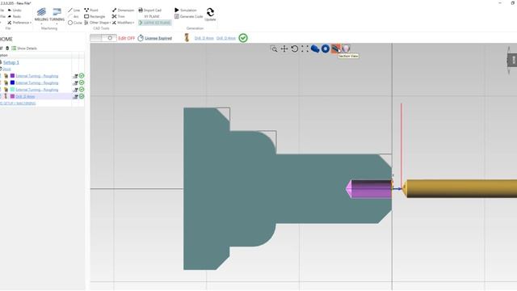Click machine icon of Drill operation
This screenshot has width=517, height=291.
pos(75,97)
